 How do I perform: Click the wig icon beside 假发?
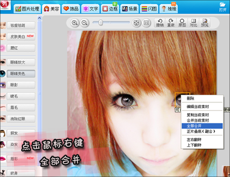point(3,133)
